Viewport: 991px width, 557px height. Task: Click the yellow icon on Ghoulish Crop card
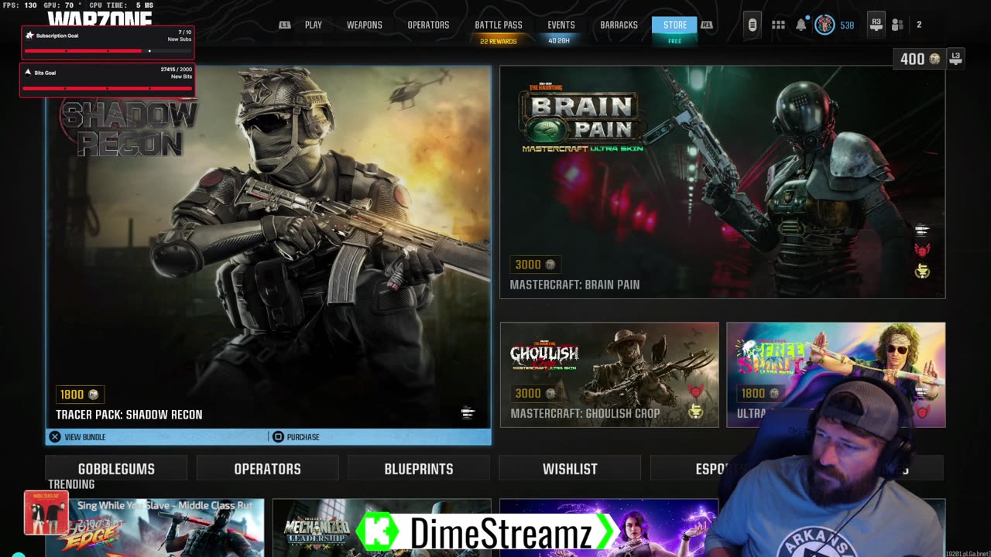[696, 412]
